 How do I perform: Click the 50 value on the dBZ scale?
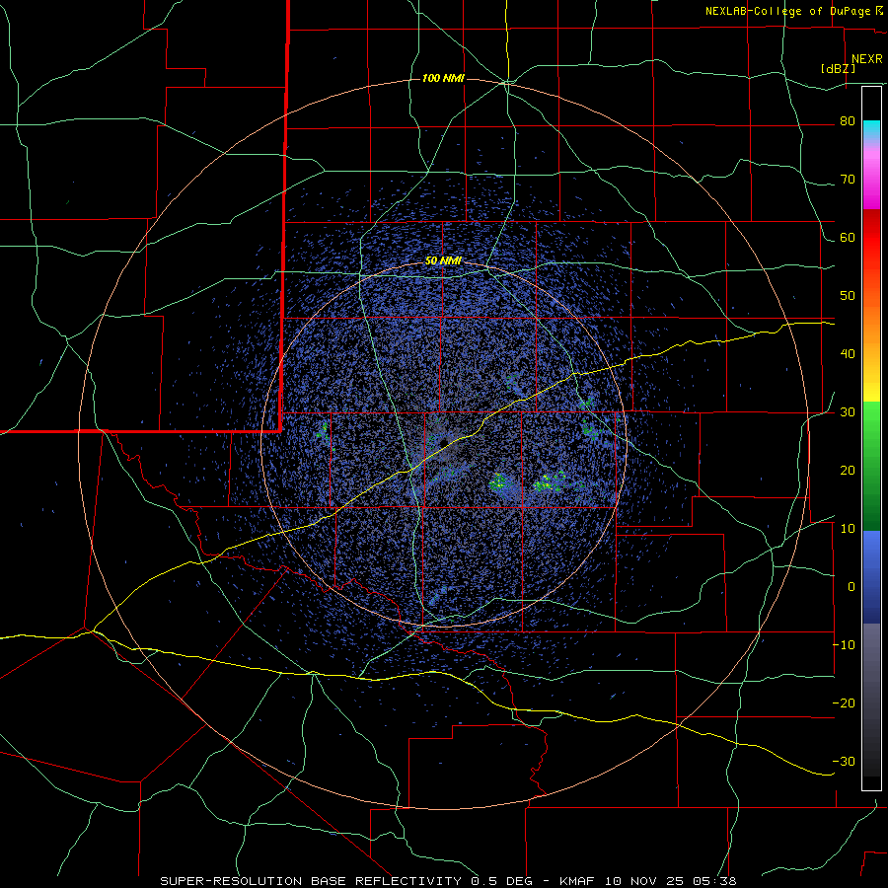pyautogui.click(x=848, y=296)
